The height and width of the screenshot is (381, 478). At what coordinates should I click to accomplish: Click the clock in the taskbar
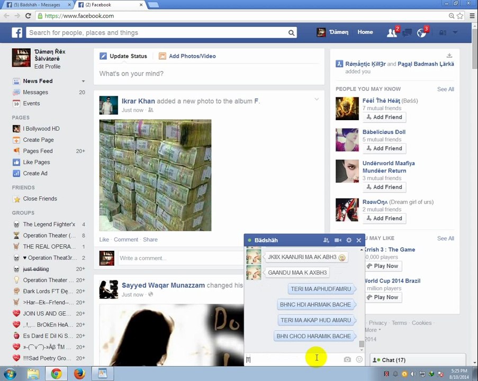(459, 374)
